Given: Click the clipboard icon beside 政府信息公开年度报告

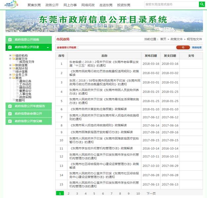Looking at the screenshot, I should (10, 106).
